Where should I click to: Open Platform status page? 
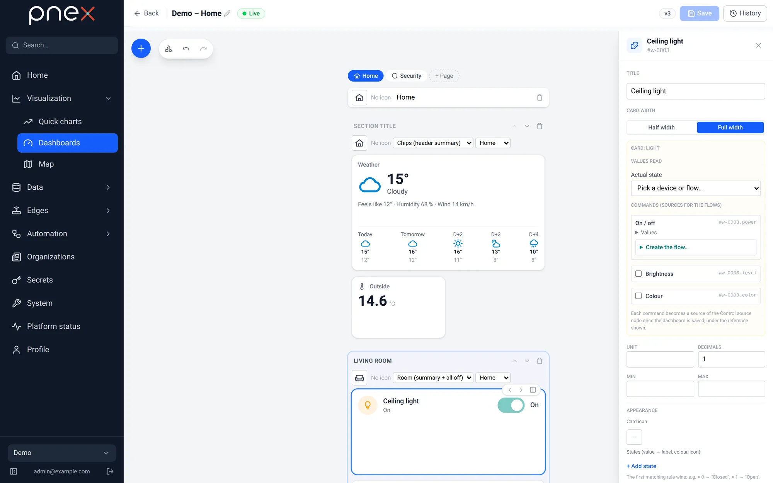pos(62,327)
